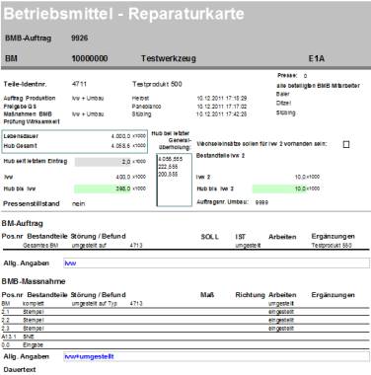The width and height of the screenshot is (371, 375).
Task: Select 4.058,555 in the Generalüberholung list
Action: [x=170, y=159]
